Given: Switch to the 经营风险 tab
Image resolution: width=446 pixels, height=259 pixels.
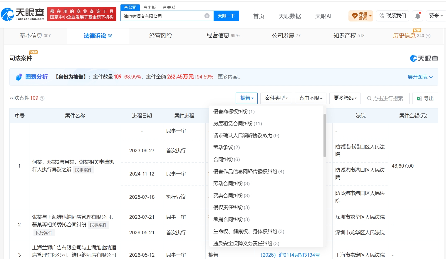Looking at the screenshot, I should click(161, 36).
